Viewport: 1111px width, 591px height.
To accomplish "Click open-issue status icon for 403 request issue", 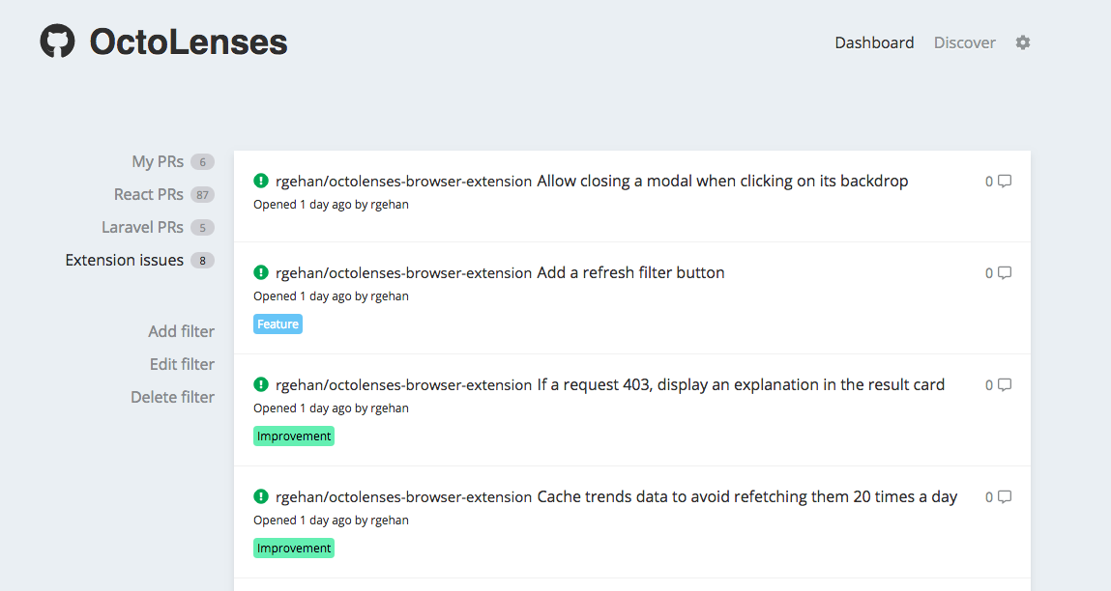I will [261, 384].
